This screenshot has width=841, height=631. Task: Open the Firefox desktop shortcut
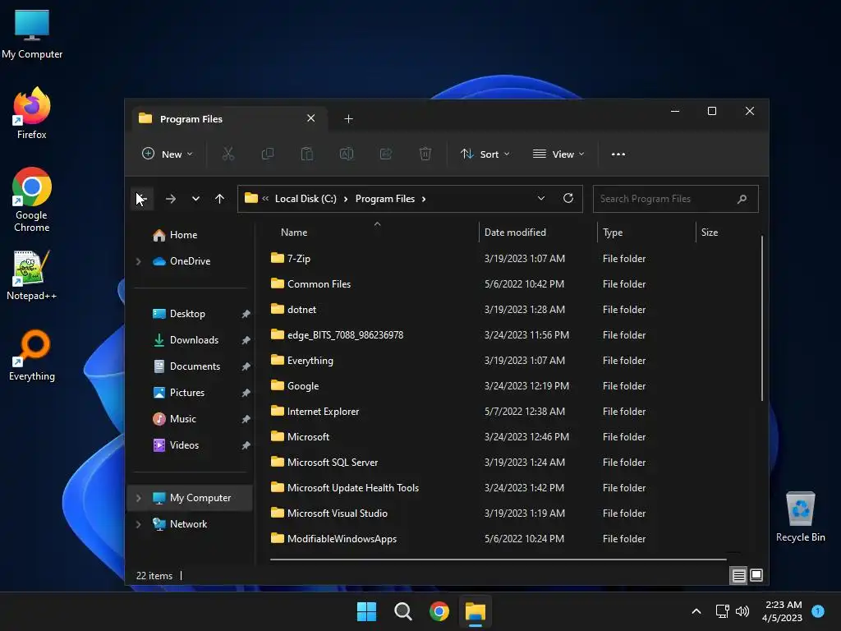point(32,113)
